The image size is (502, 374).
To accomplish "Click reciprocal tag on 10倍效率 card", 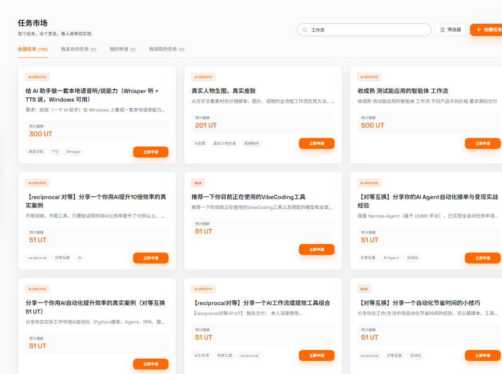I will pyautogui.click(x=38, y=258).
